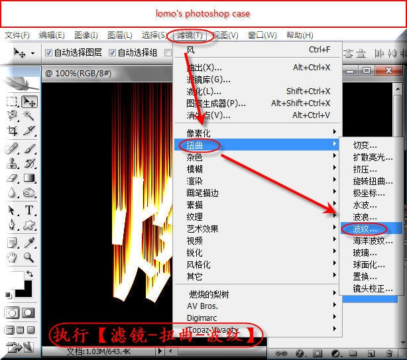Image resolution: width=407 pixels, height=360 pixels.
Task: Switch to Quick Mask mode
Action: 28,313
